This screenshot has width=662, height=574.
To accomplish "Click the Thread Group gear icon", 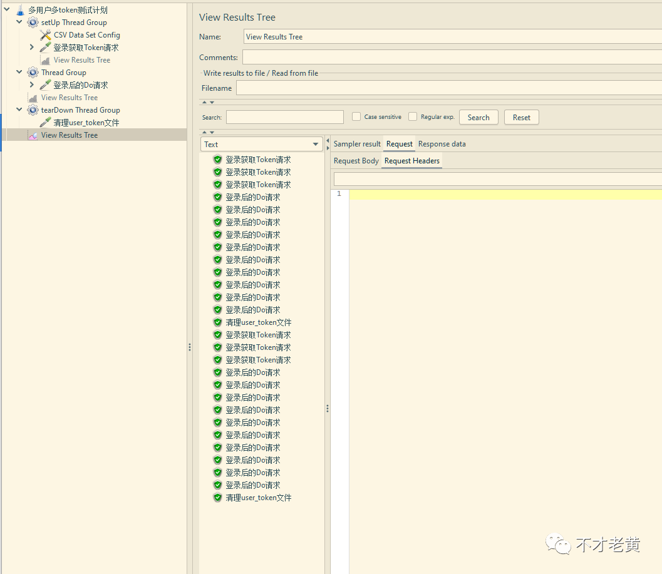I will 33,73.
